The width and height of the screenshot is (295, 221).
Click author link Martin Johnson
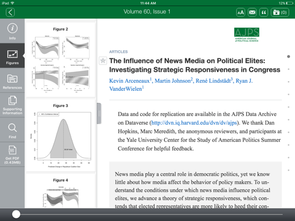[173, 81]
